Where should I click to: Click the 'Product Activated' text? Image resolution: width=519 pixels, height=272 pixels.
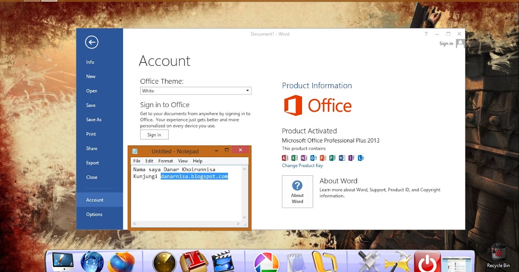pyautogui.click(x=309, y=131)
